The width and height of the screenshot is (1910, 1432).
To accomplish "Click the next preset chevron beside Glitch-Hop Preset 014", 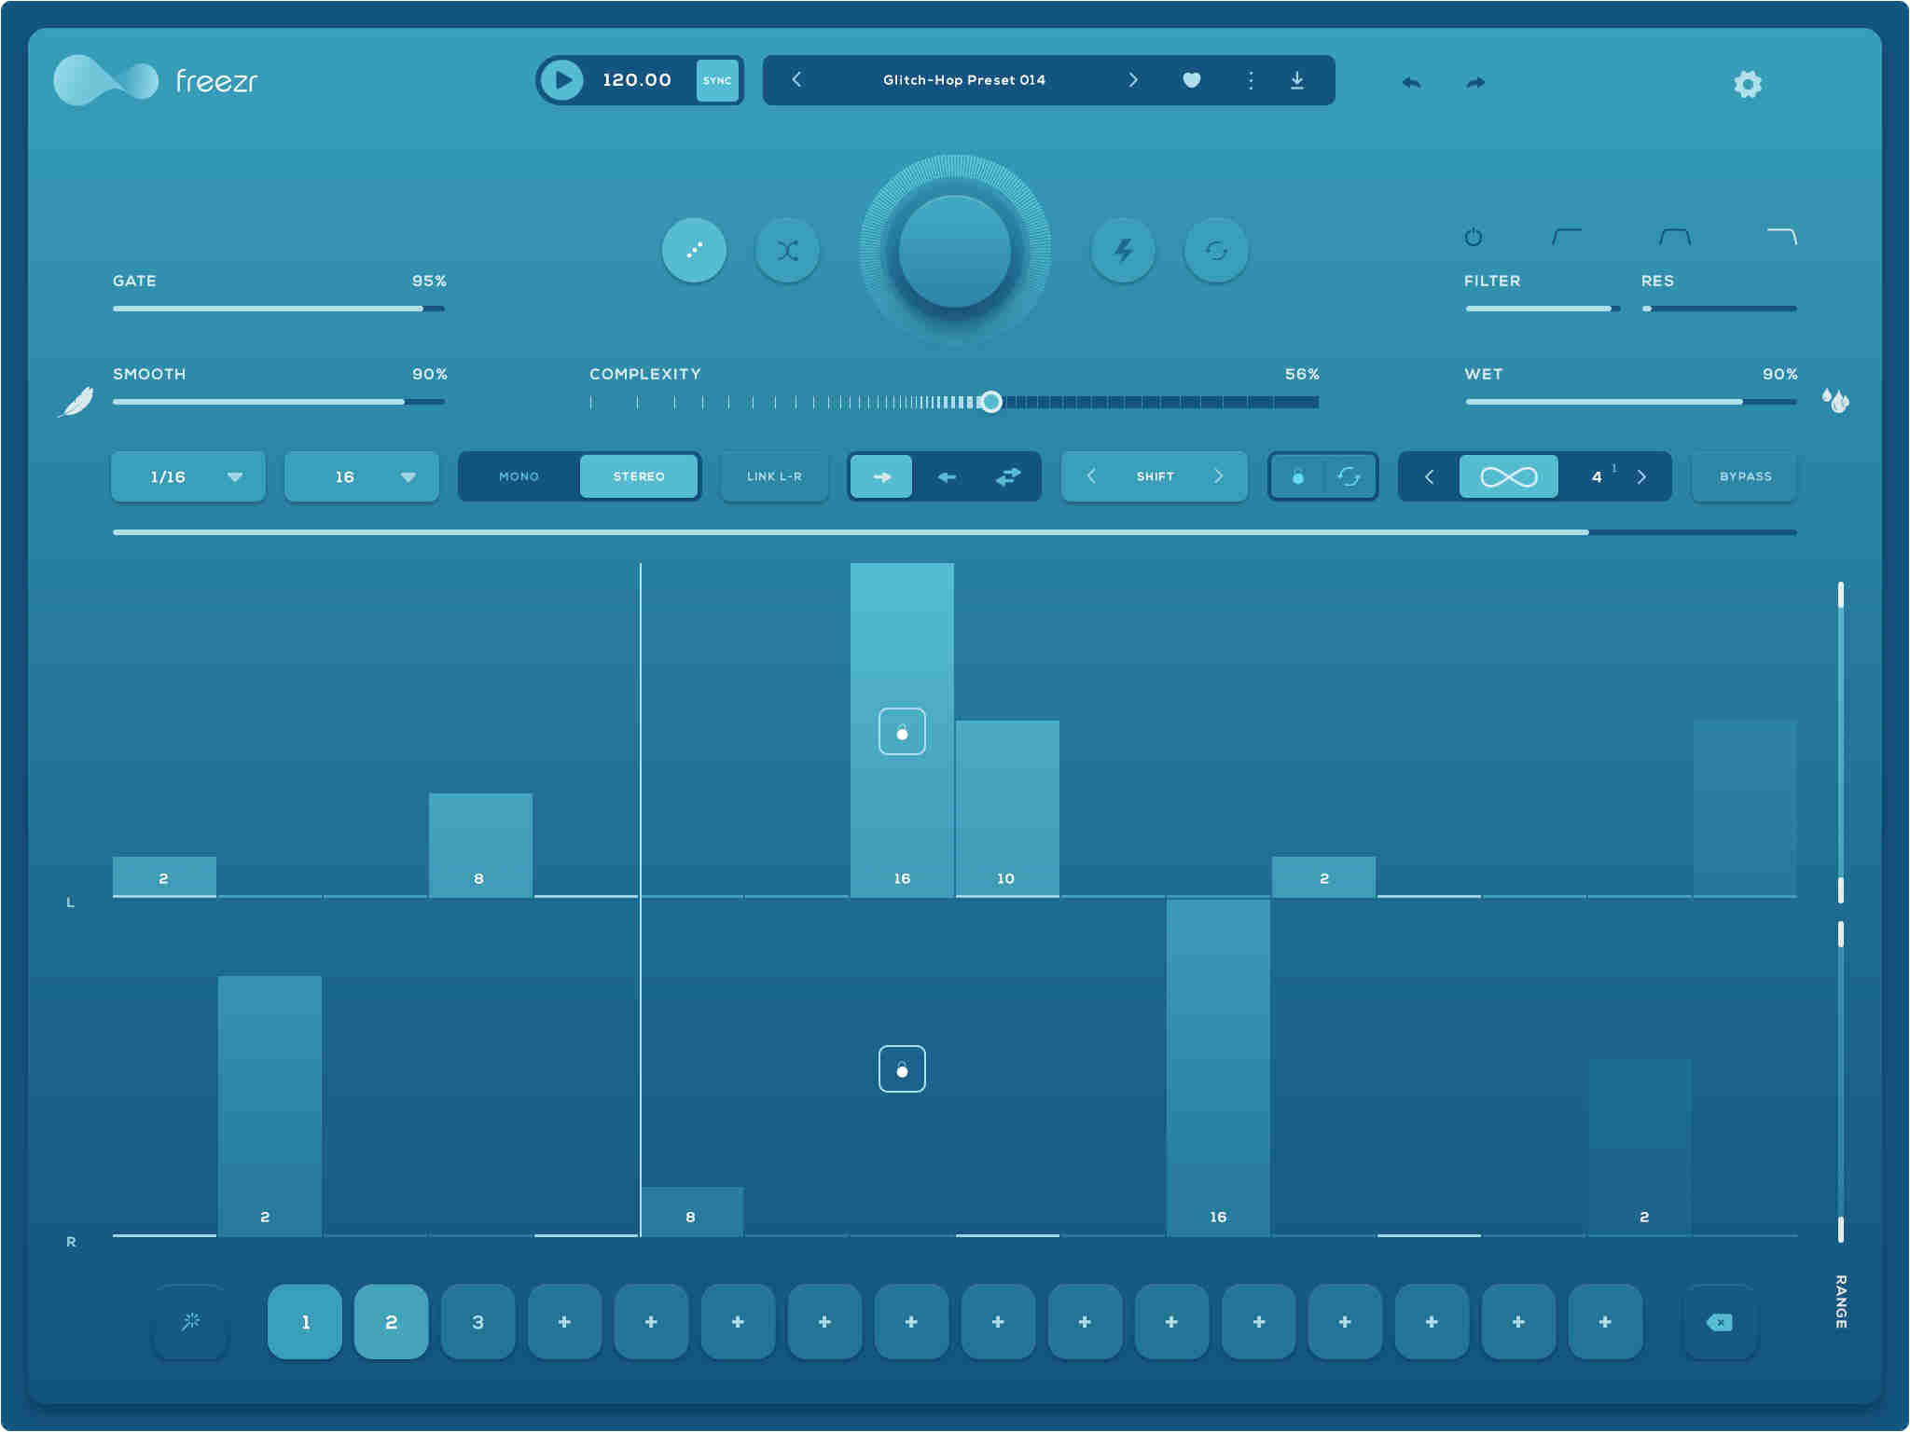I will pyautogui.click(x=1133, y=80).
